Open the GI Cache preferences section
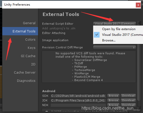143x113 pixels. point(28,56)
